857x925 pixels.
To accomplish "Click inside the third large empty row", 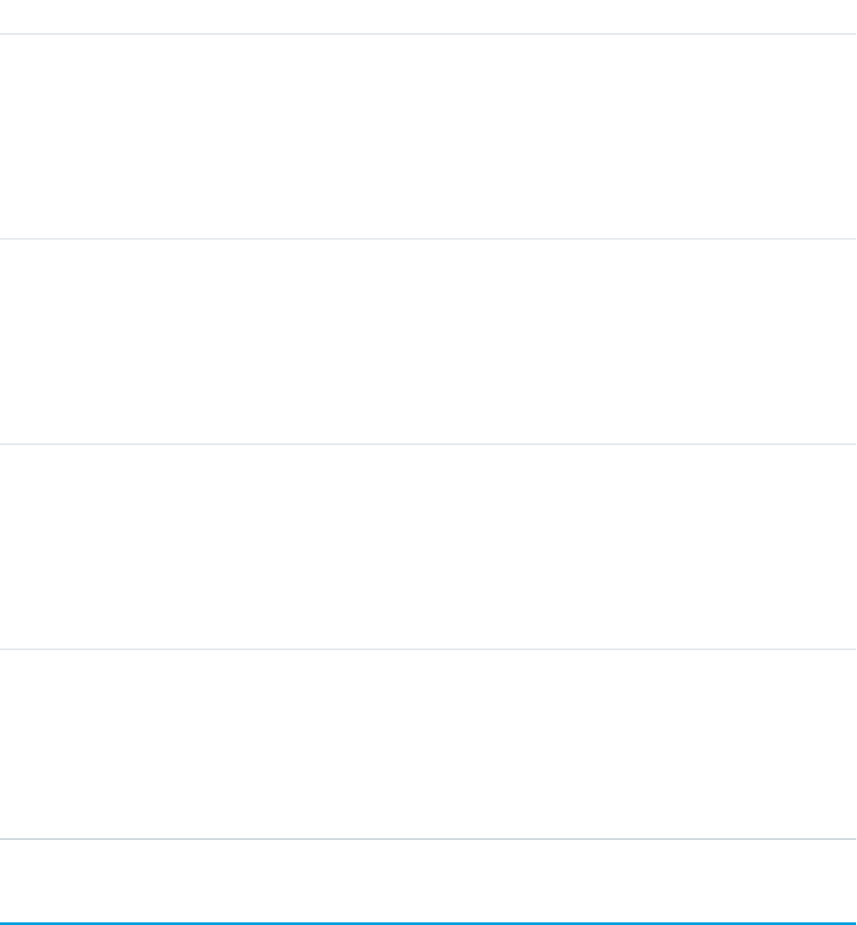I will [428, 547].
